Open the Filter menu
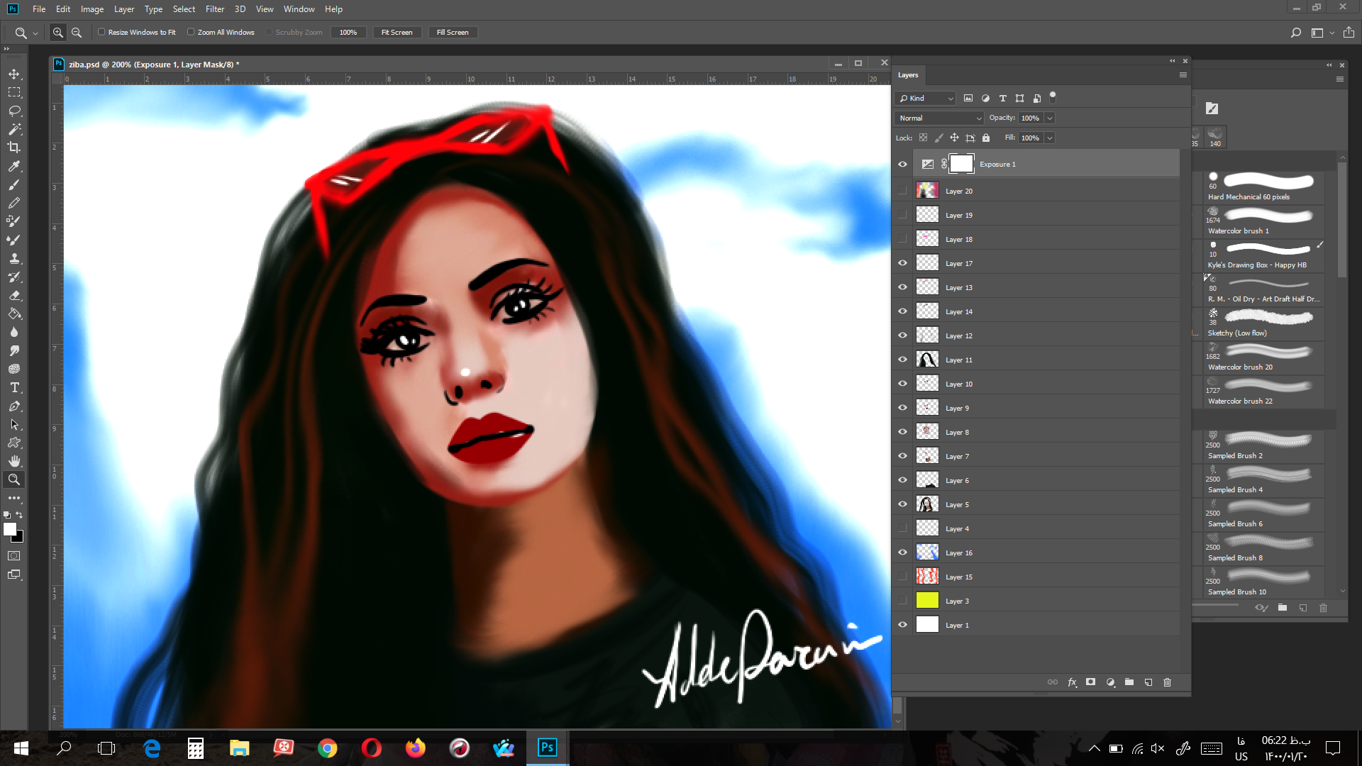The width and height of the screenshot is (1362, 766). [215, 9]
